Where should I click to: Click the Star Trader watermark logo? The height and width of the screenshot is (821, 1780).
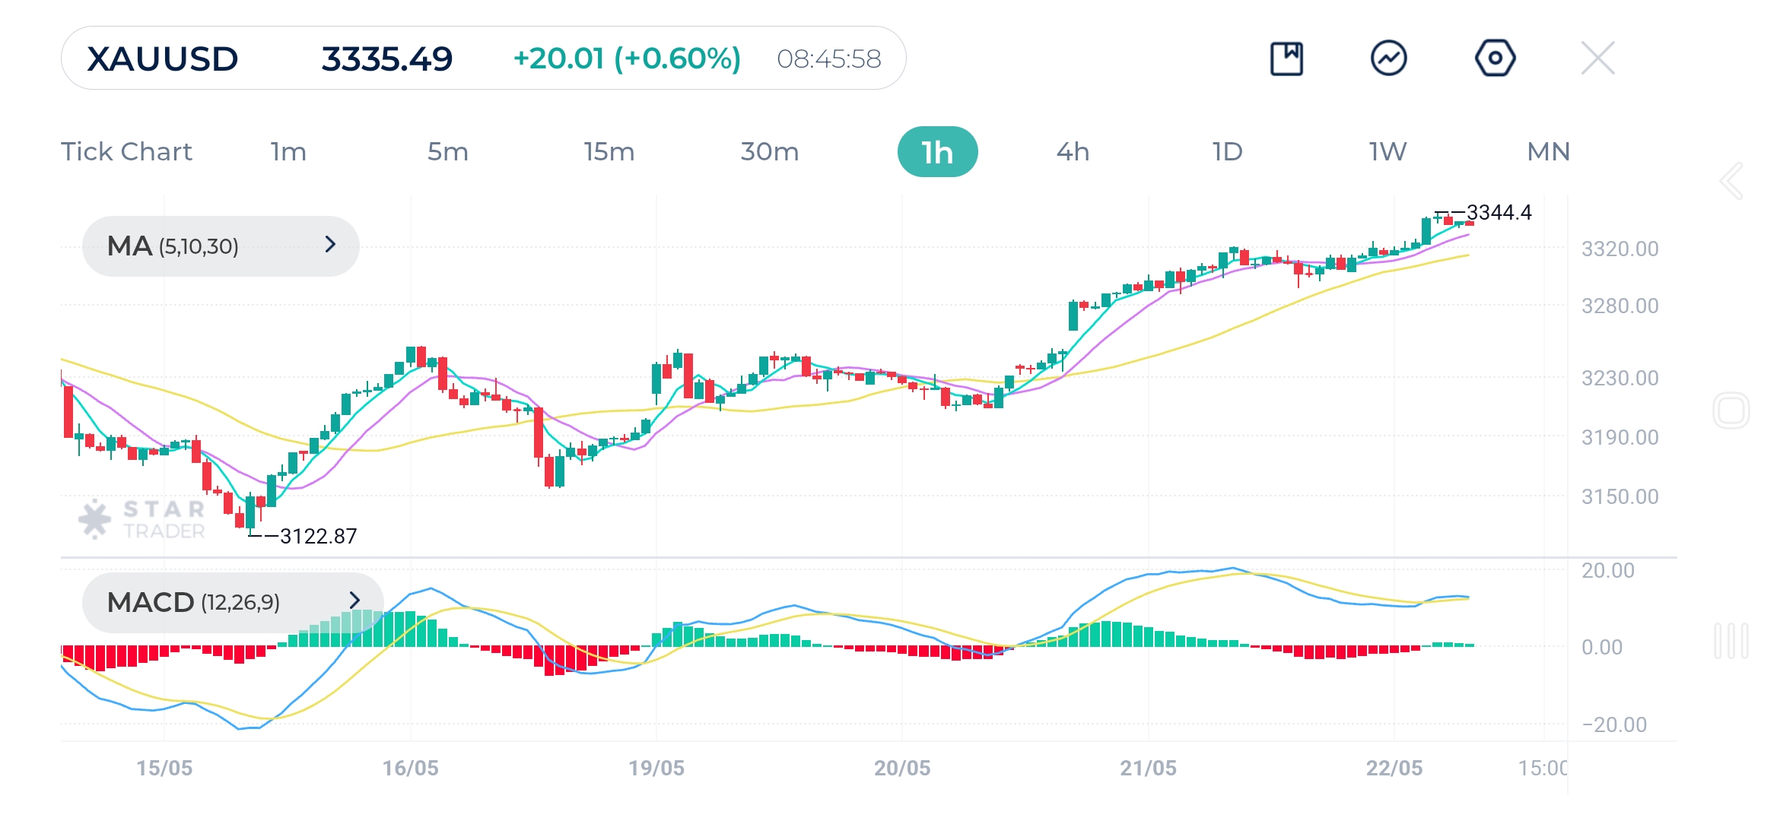tap(142, 519)
